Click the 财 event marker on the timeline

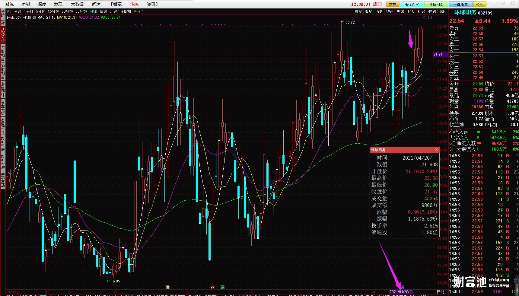(x=402, y=287)
